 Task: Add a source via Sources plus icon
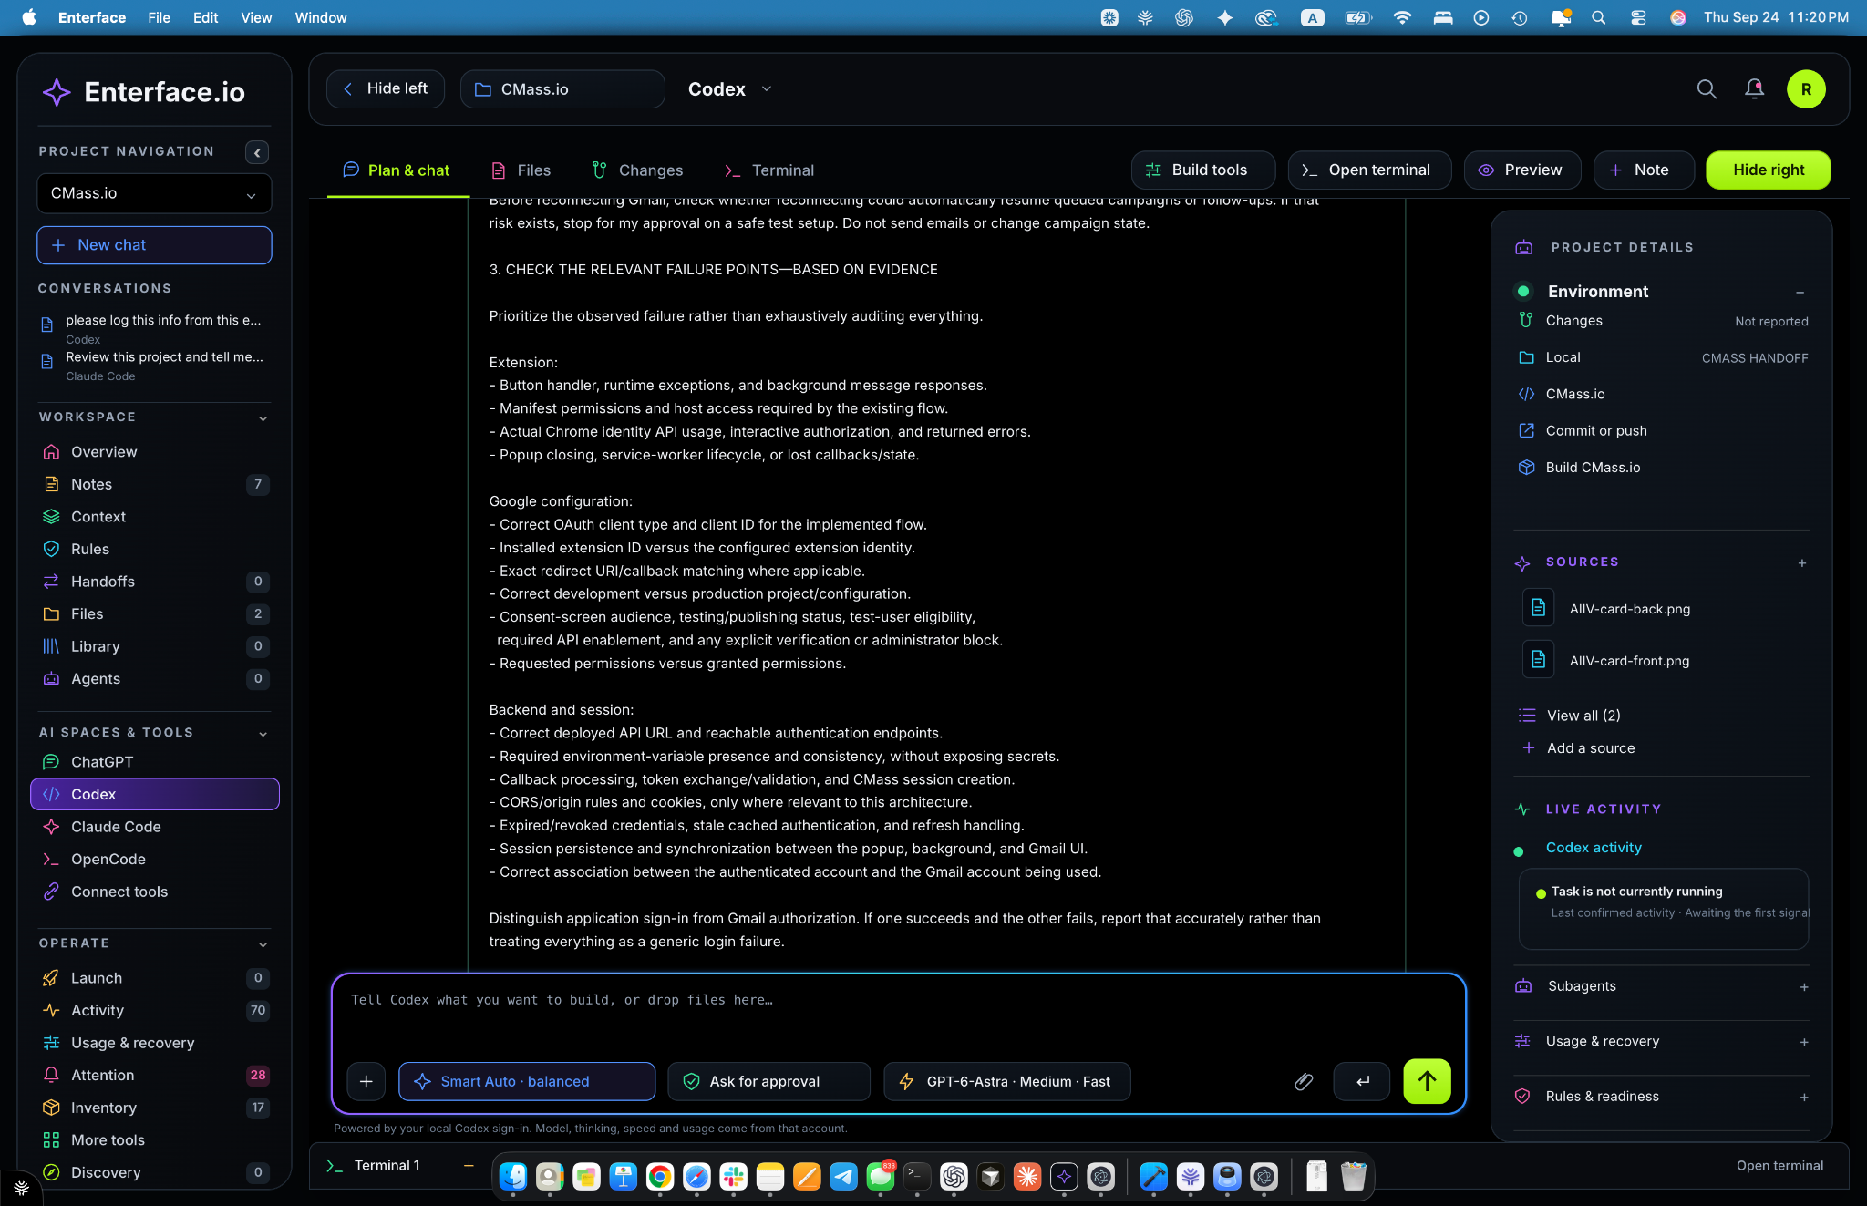coord(1801,562)
